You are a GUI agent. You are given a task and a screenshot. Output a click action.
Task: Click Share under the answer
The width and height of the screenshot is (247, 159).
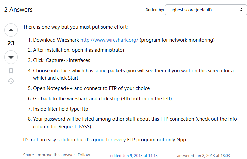28,155
